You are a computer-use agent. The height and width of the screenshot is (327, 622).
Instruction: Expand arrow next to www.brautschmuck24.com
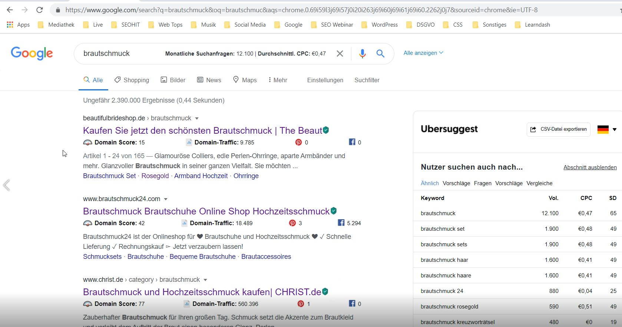(x=166, y=199)
